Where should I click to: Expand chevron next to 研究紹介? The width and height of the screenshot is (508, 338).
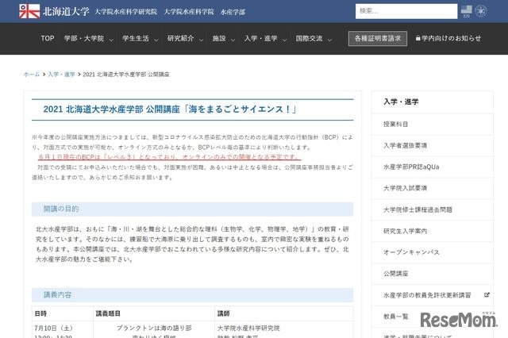tap(201, 40)
